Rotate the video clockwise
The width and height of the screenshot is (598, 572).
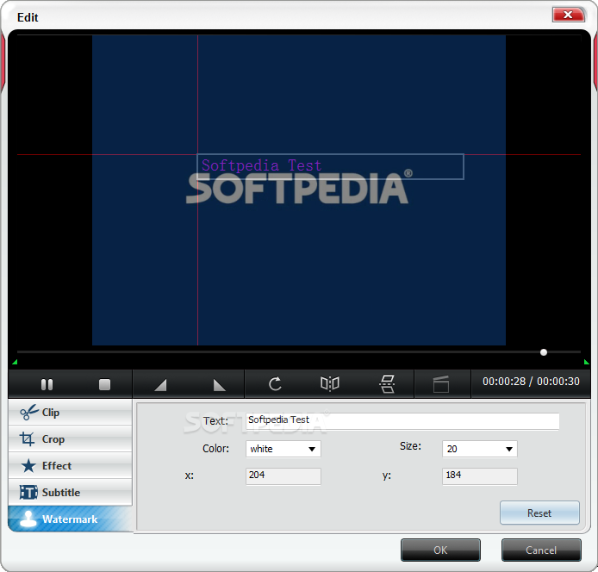(x=275, y=384)
